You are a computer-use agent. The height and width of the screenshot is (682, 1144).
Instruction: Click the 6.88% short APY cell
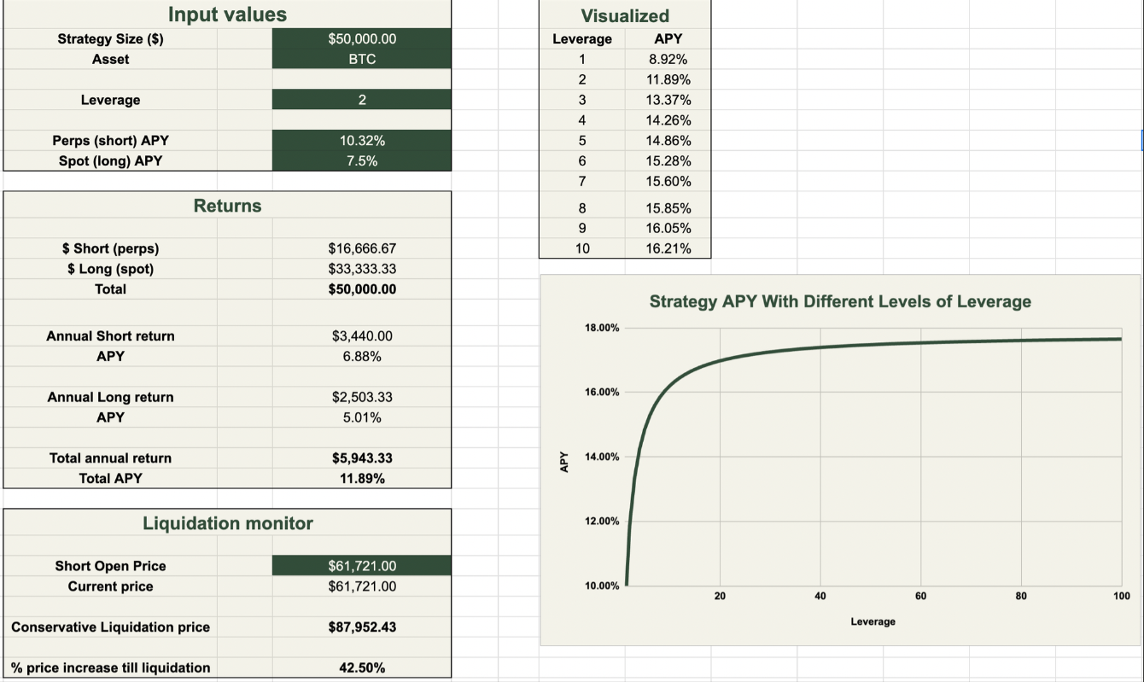[x=362, y=356]
